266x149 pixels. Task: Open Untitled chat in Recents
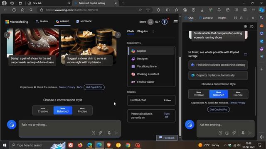coord(151,100)
